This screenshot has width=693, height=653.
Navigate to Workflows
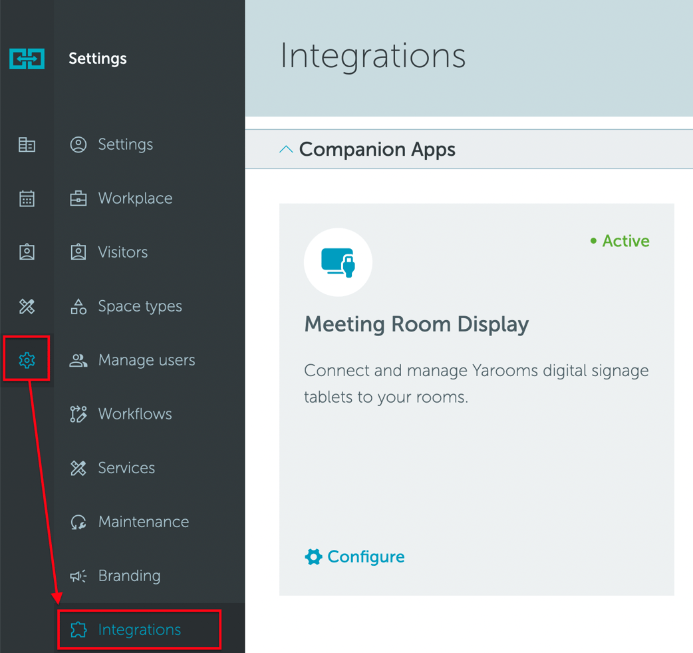tap(135, 414)
